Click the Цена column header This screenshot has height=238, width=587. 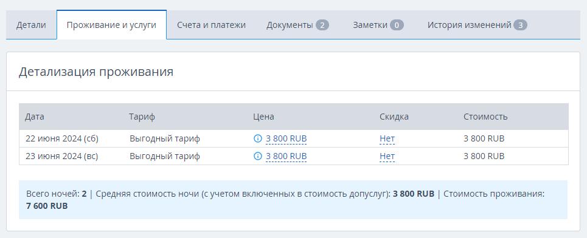263,117
